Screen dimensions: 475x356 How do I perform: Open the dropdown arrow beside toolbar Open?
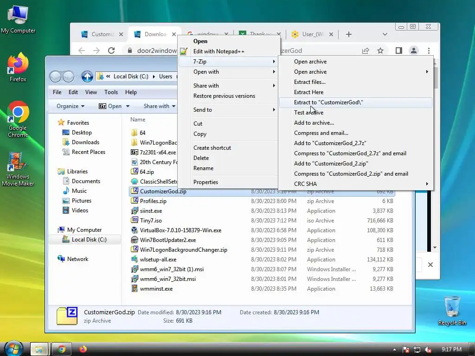[128, 106]
